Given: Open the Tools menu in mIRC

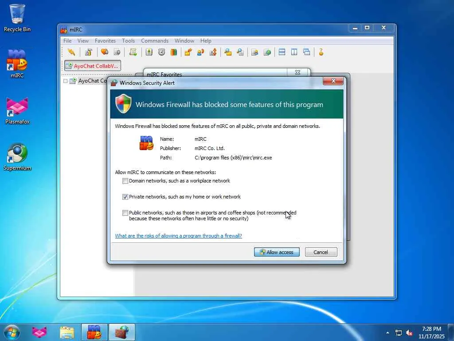Looking at the screenshot, I should point(128,41).
